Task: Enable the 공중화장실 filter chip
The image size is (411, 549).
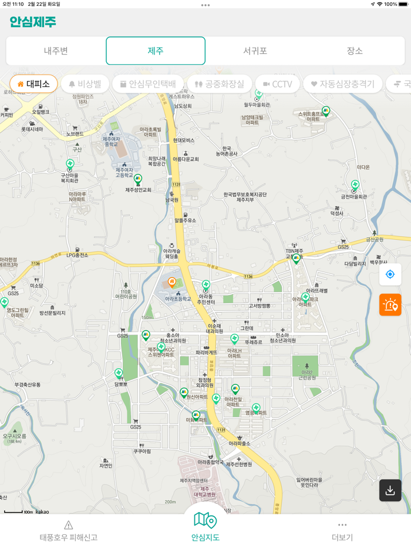Action: (220, 84)
